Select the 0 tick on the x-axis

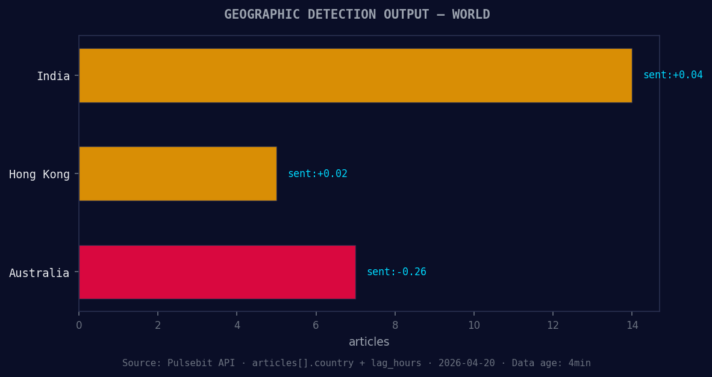pos(78,325)
